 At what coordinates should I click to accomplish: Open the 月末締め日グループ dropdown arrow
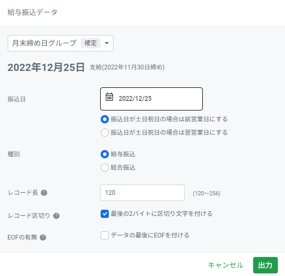[x=107, y=43]
